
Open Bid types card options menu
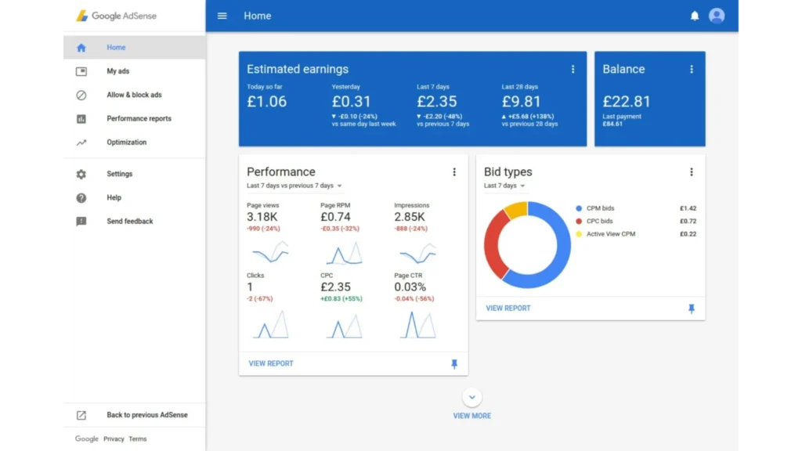(x=692, y=171)
